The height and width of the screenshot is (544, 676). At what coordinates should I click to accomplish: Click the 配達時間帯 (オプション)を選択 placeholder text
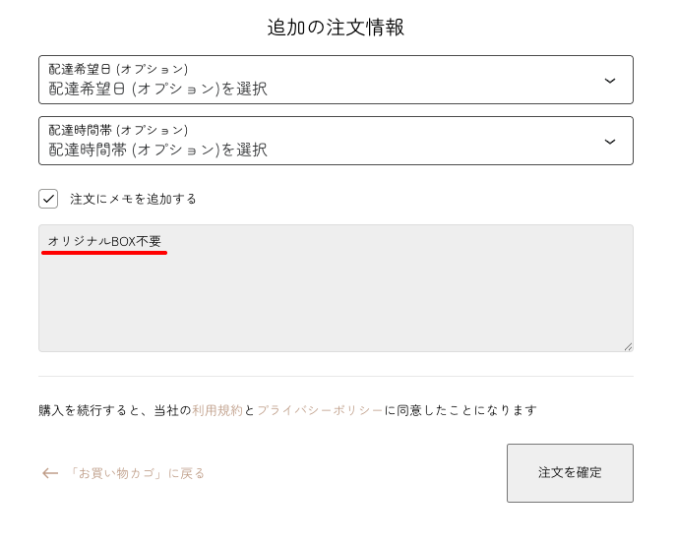[157, 151]
